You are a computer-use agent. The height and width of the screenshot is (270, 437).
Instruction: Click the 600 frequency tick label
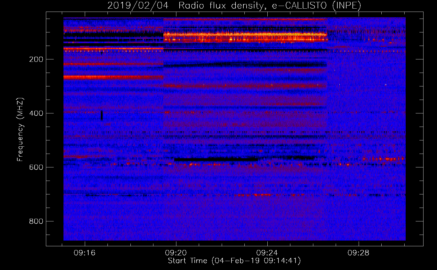36,167
